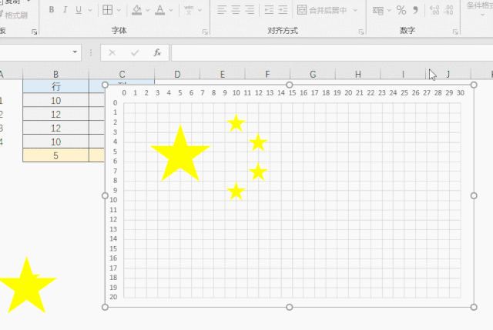This screenshot has width=493, height=330.
Task: Click vertical axis label 20
Action: (113, 297)
